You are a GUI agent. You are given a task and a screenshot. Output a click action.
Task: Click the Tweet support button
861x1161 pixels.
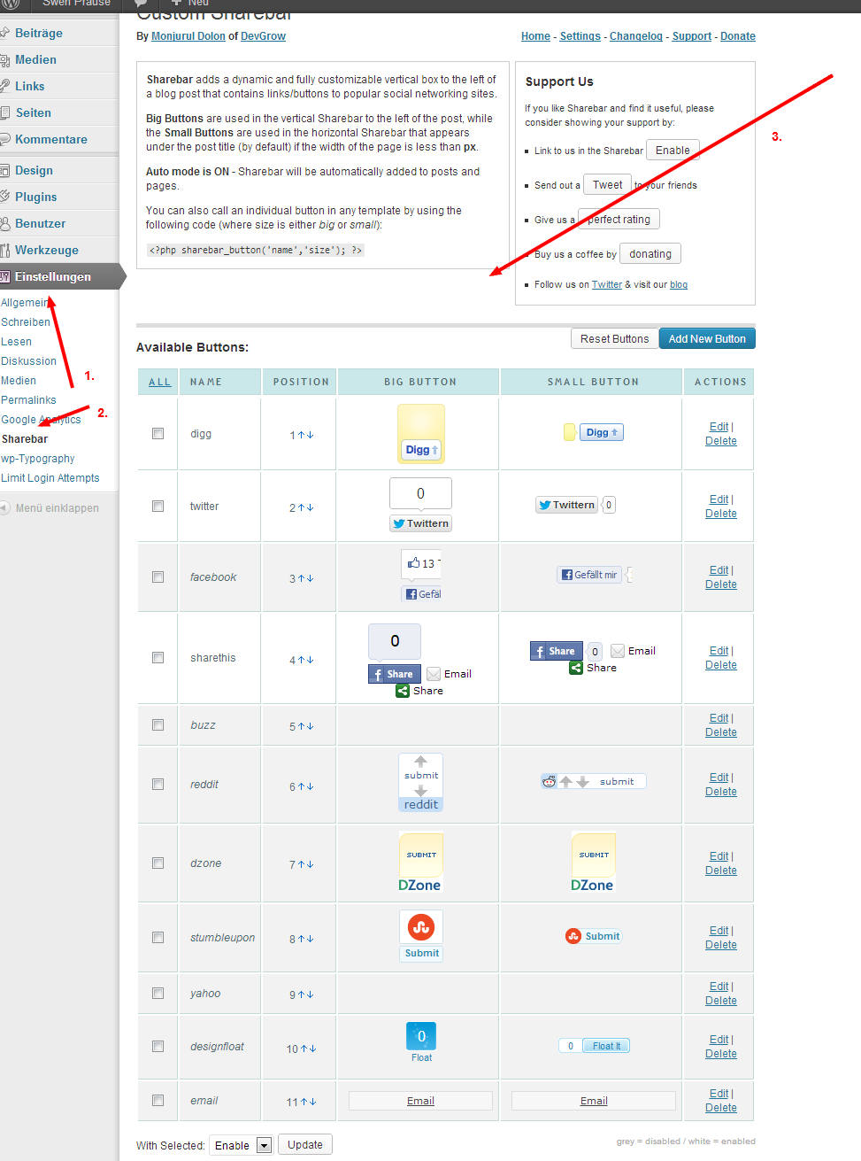[x=607, y=185]
